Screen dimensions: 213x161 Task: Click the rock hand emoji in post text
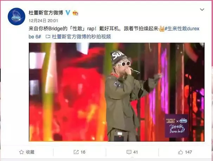click(162, 29)
